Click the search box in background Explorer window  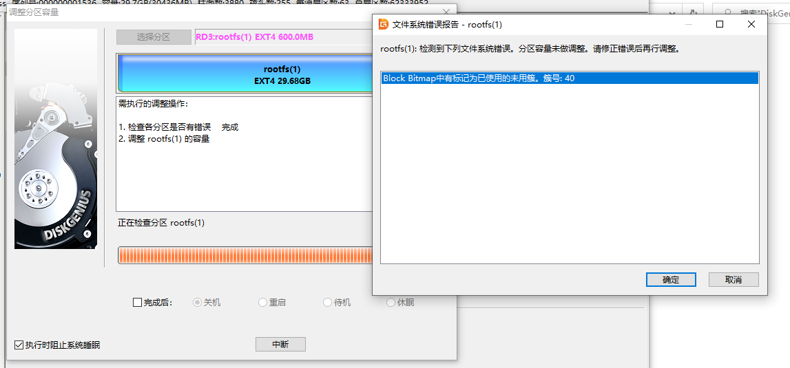[x=751, y=12]
